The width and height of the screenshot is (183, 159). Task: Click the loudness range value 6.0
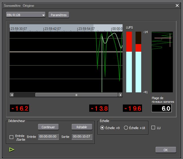click(x=162, y=108)
